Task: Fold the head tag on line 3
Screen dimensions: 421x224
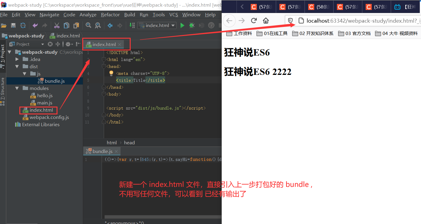Action: [104, 66]
